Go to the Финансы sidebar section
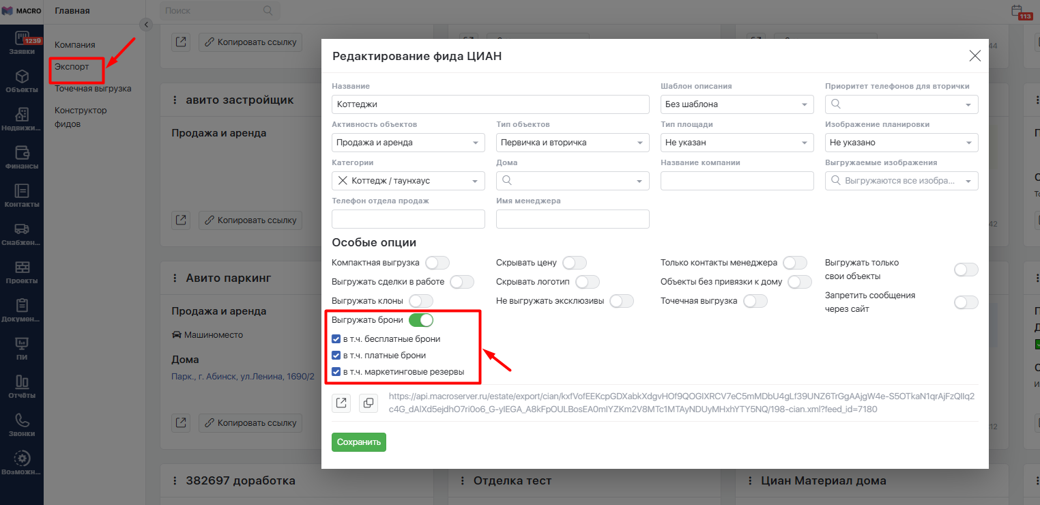 22,157
